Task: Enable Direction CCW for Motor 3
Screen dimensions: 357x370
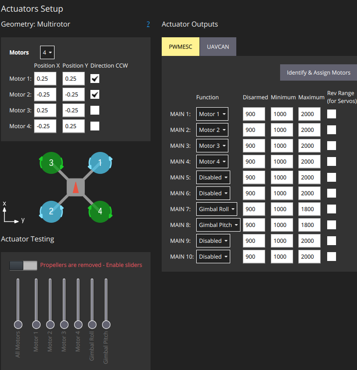Action: (x=95, y=110)
